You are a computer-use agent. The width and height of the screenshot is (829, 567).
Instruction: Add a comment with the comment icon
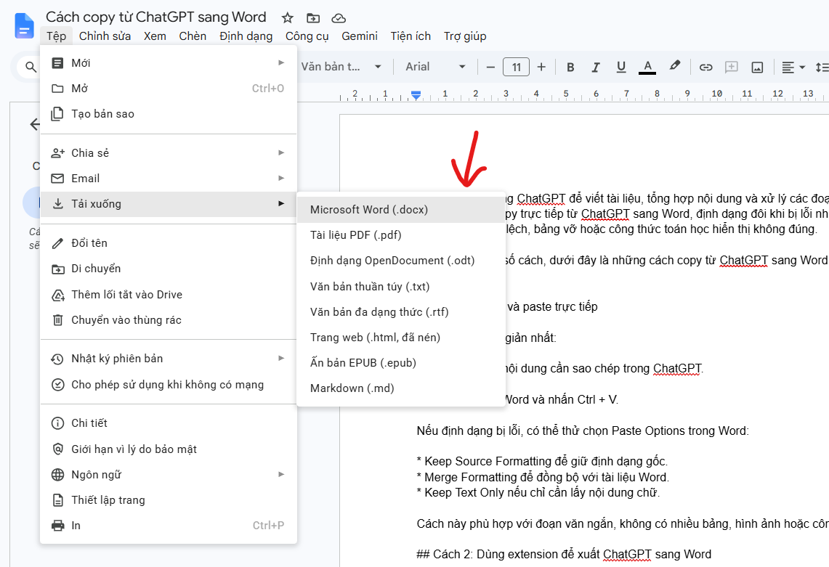[731, 67]
